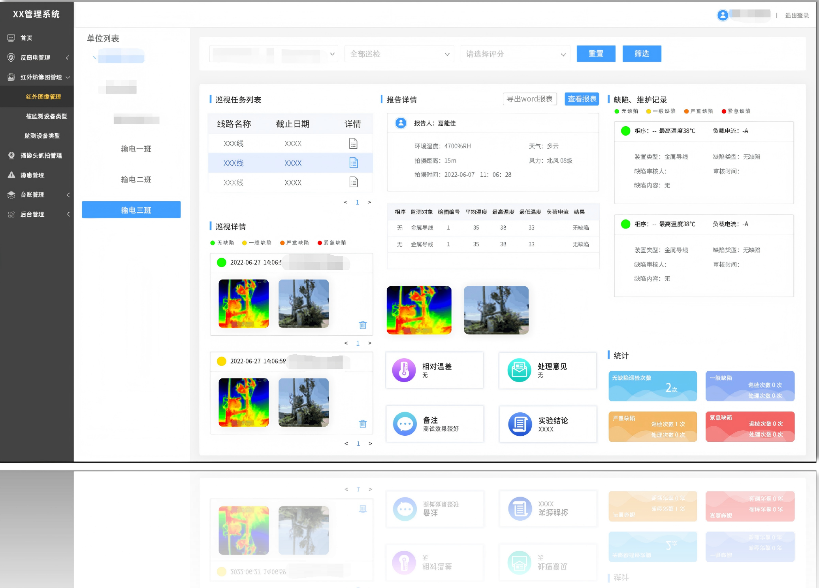
Task: Go to 首页 in the sidebar menu
Action: click(x=27, y=38)
